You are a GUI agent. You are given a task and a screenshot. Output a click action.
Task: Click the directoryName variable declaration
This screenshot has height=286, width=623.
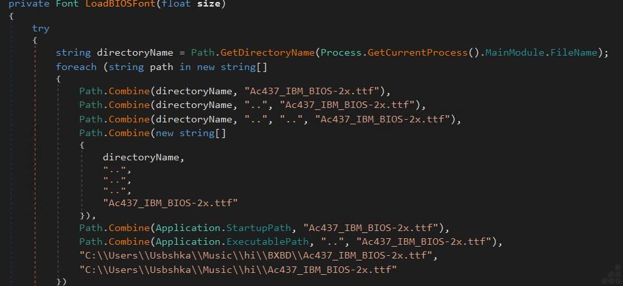[x=135, y=52]
